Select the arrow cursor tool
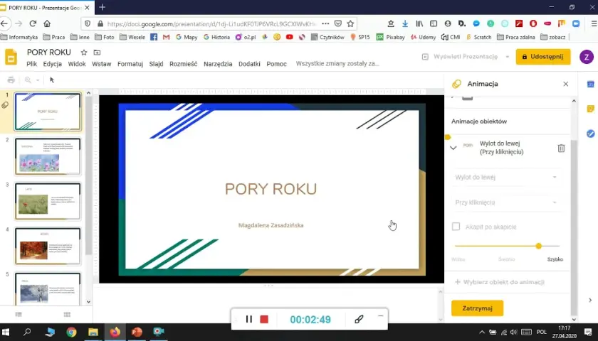Screen dimensions: 598x341 click(52, 80)
